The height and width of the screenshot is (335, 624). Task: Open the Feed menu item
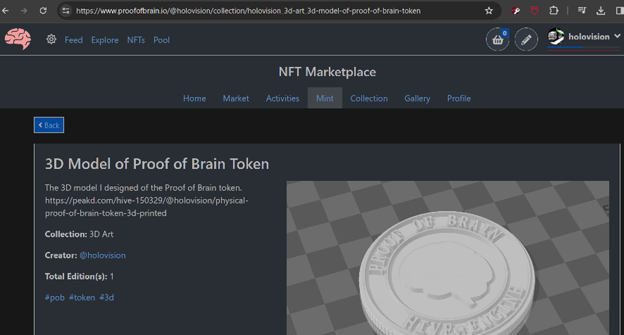[x=74, y=40]
